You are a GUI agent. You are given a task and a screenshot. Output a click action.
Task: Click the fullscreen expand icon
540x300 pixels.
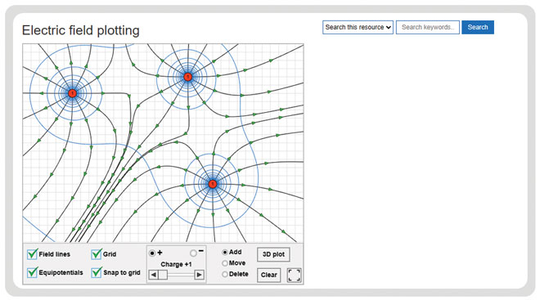pyautogui.click(x=294, y=275)
